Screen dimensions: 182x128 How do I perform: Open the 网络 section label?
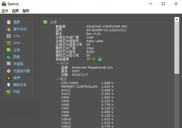click(17, 92)
